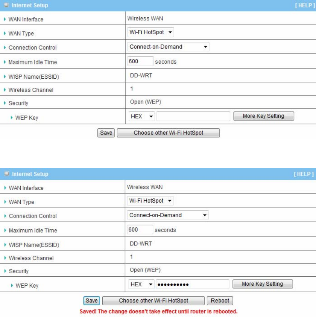Click Open (WEP) security value in top panel
Screen dimensions: 316x317
pyautogui.click(x=146, y=102)
